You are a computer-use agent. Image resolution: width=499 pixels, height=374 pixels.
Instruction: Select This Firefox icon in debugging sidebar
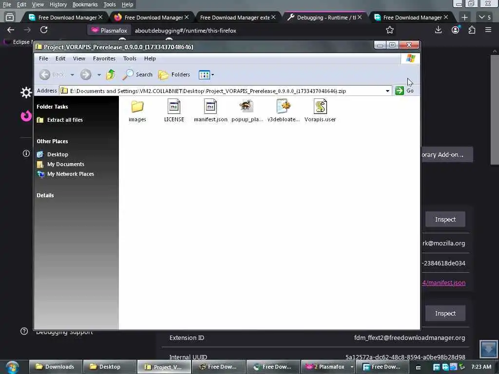[26, 116]
